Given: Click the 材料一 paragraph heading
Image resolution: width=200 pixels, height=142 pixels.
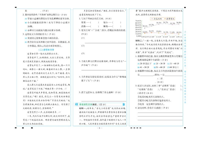Looking at the screenshot, I should 83,108.
